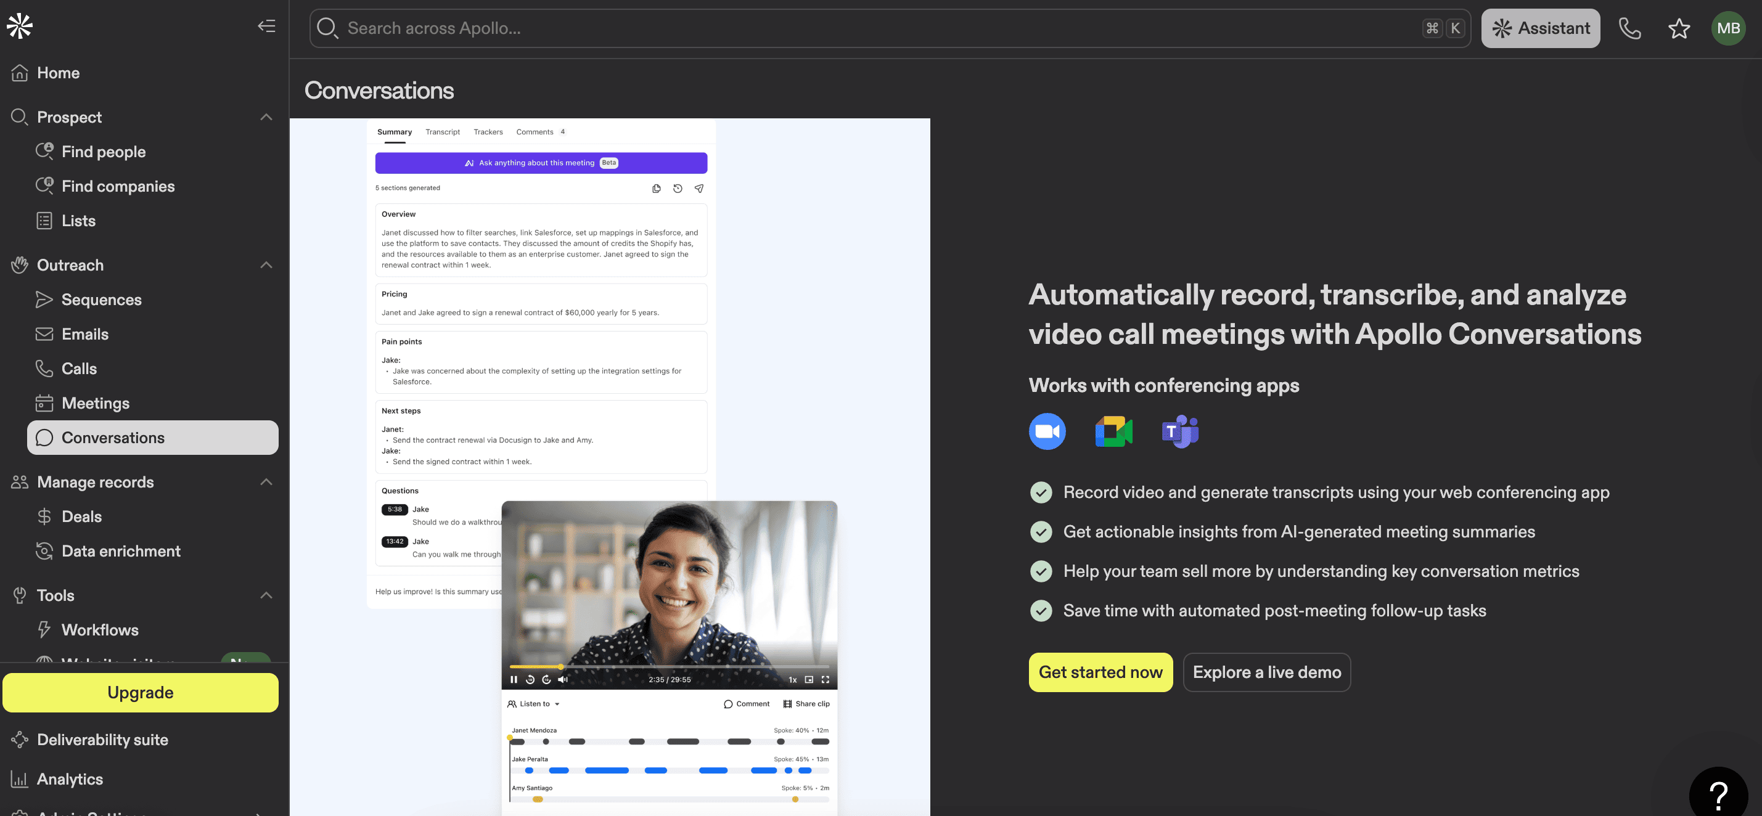The image size is (1762, 816).
Task: Collapse the Manage records section
Action: [x=266, y=481]
